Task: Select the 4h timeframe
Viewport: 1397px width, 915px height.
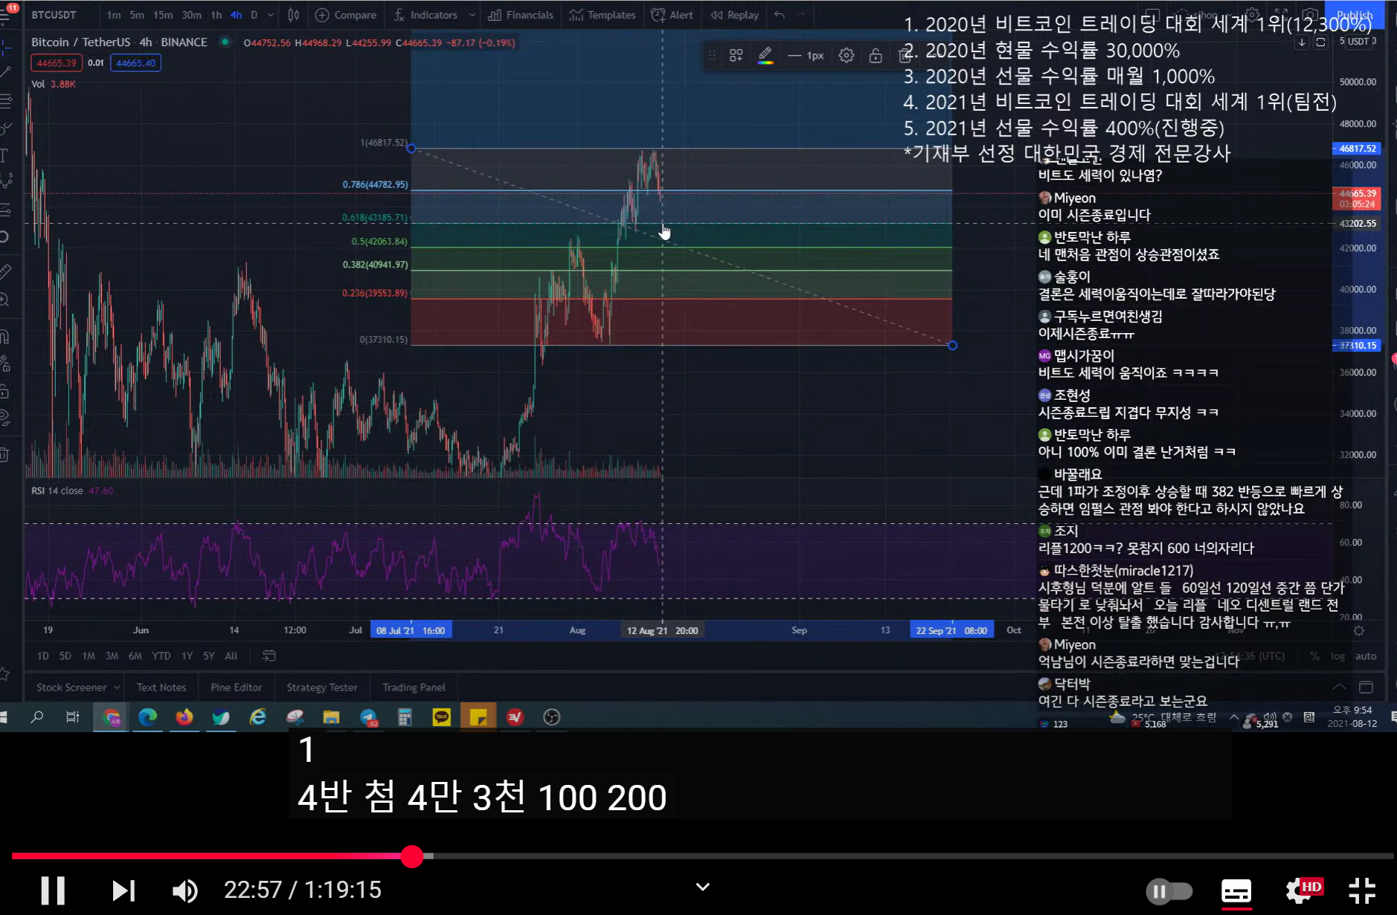Action: pos(236,15)
